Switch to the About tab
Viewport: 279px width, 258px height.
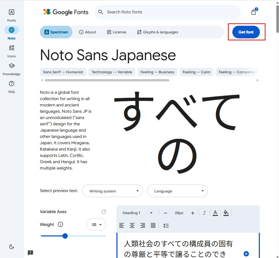[87, 32]
